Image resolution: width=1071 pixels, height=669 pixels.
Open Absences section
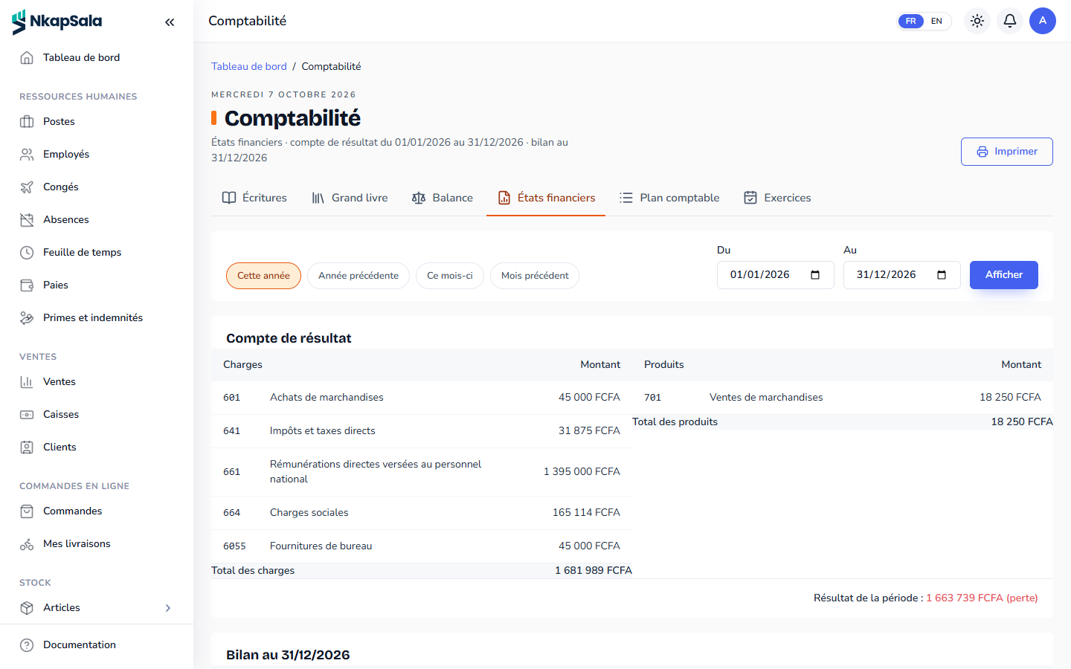click(97, 219)
